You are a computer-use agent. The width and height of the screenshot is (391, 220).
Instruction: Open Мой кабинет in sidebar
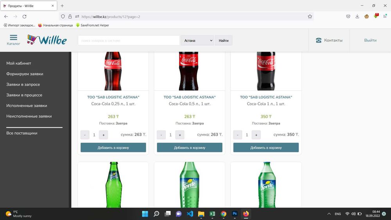19,63
